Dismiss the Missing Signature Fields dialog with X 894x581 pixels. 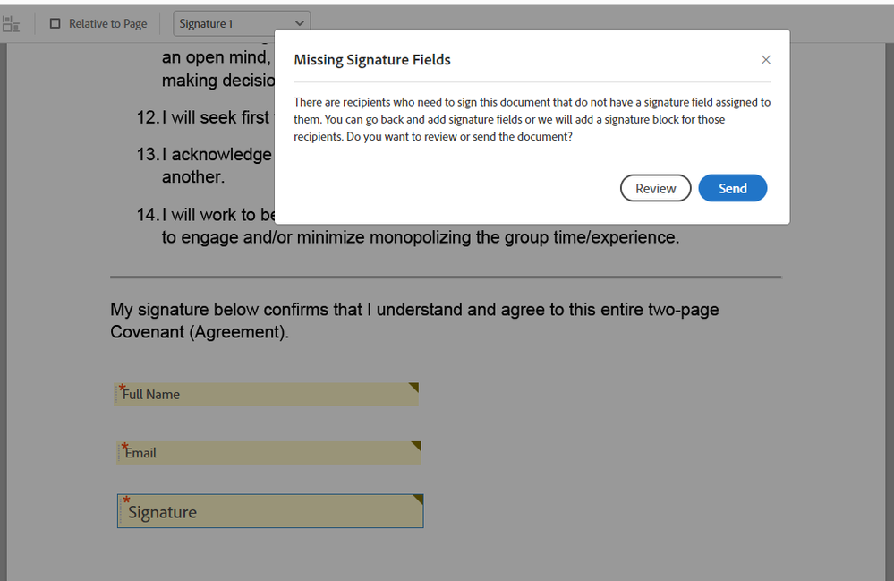766,59
